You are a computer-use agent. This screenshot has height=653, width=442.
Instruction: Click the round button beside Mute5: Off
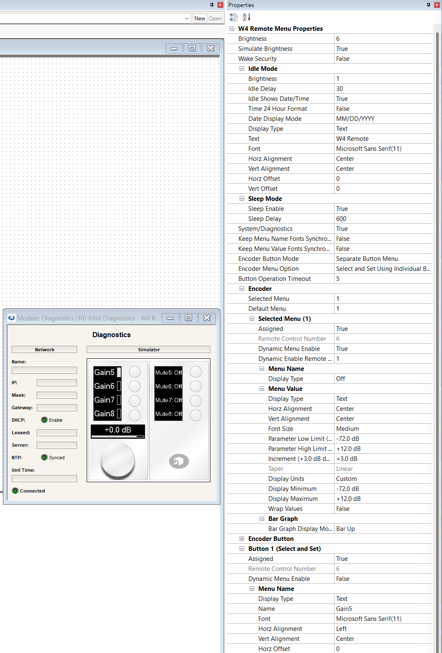point(196,372)
